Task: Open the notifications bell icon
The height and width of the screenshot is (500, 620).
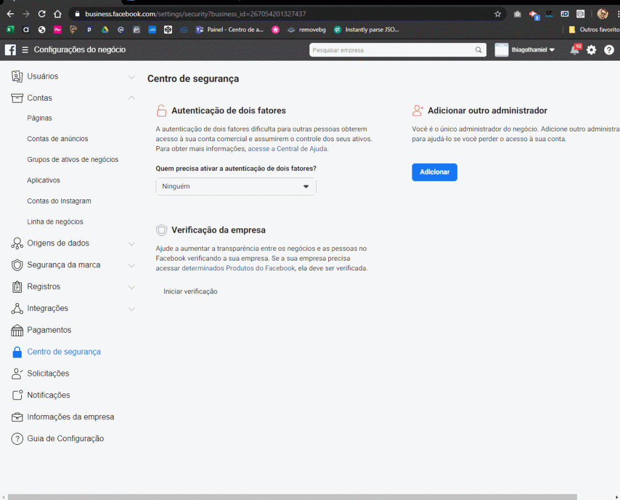Action: click(575, 50)
